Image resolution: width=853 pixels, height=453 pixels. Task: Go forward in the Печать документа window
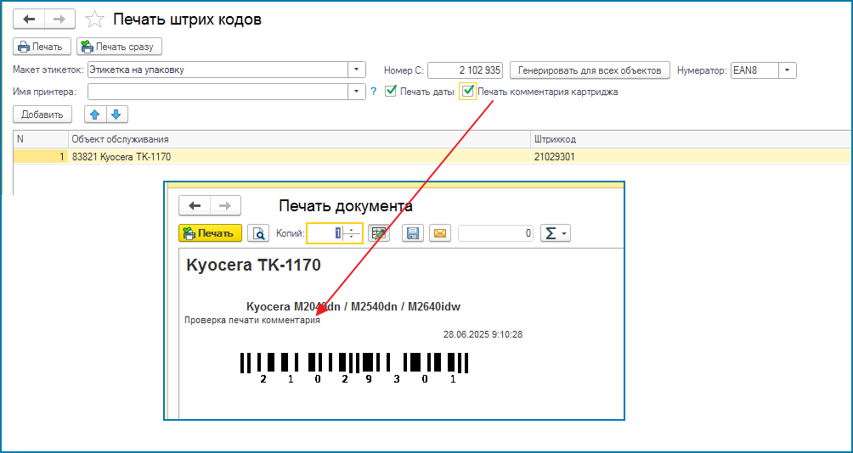pos(225,205)
